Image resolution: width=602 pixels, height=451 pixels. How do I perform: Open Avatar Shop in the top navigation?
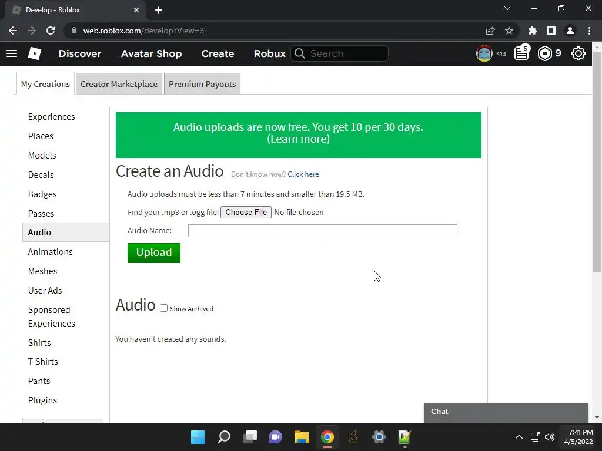[151, 53]
